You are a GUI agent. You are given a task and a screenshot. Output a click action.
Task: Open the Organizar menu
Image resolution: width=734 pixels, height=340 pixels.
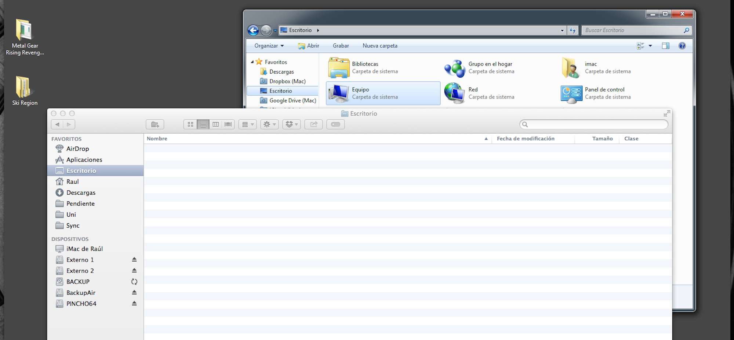tap(269, 46)
